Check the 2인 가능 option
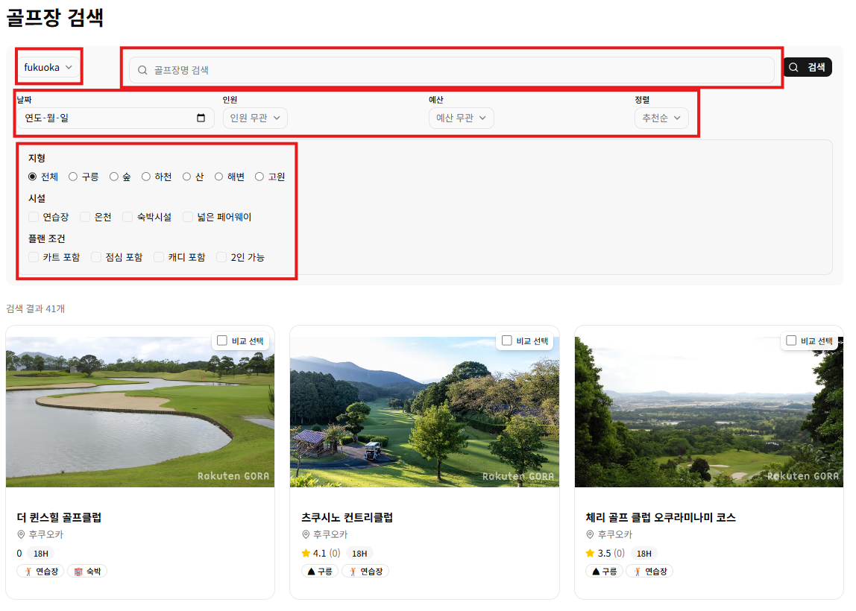The height and width of the screenshot is (611, 856). coord(221,257)
